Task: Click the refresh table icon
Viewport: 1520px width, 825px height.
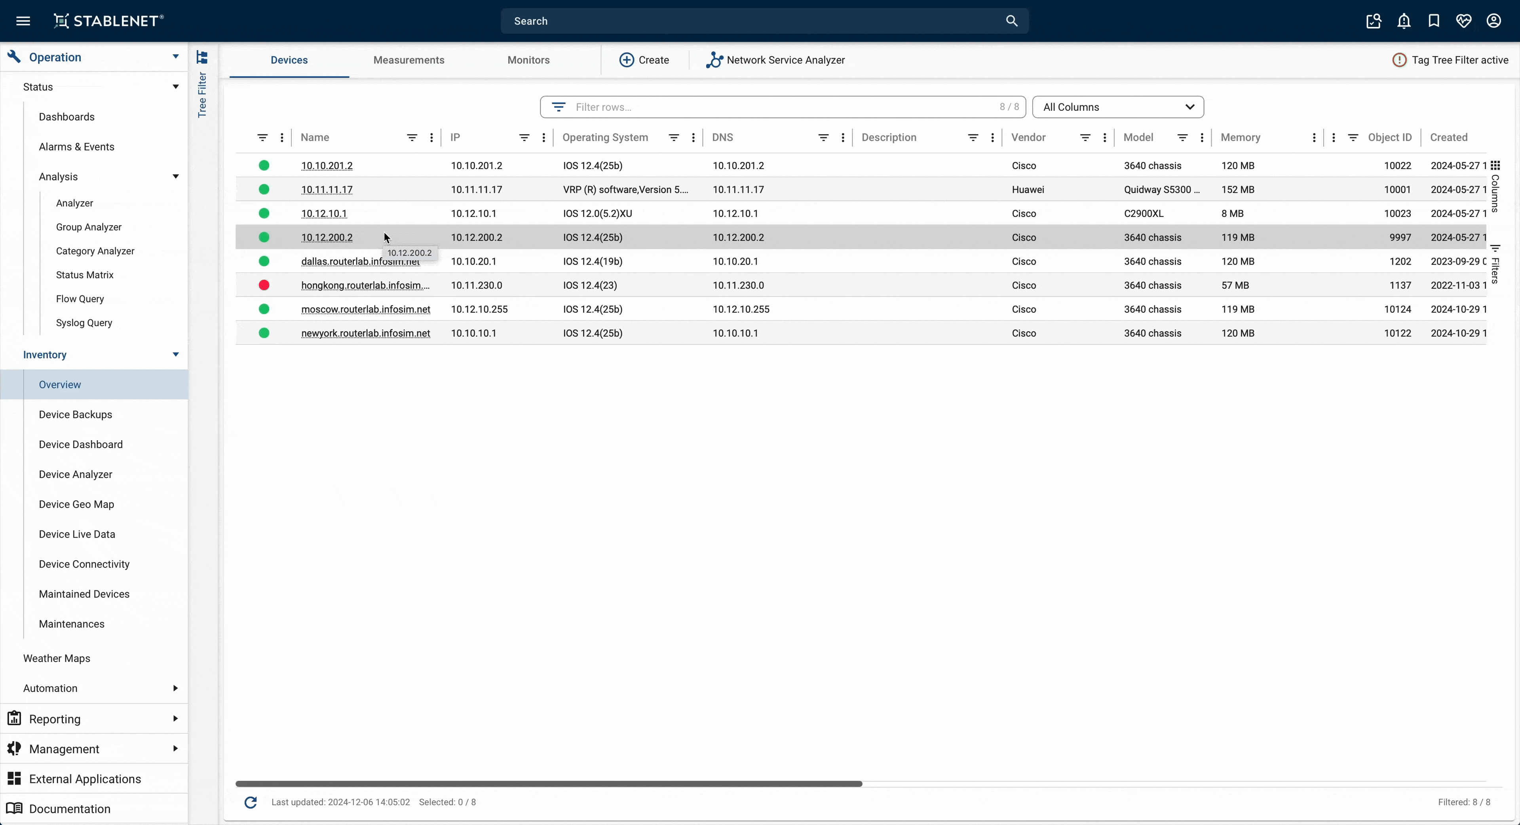Action: (251, 802)
